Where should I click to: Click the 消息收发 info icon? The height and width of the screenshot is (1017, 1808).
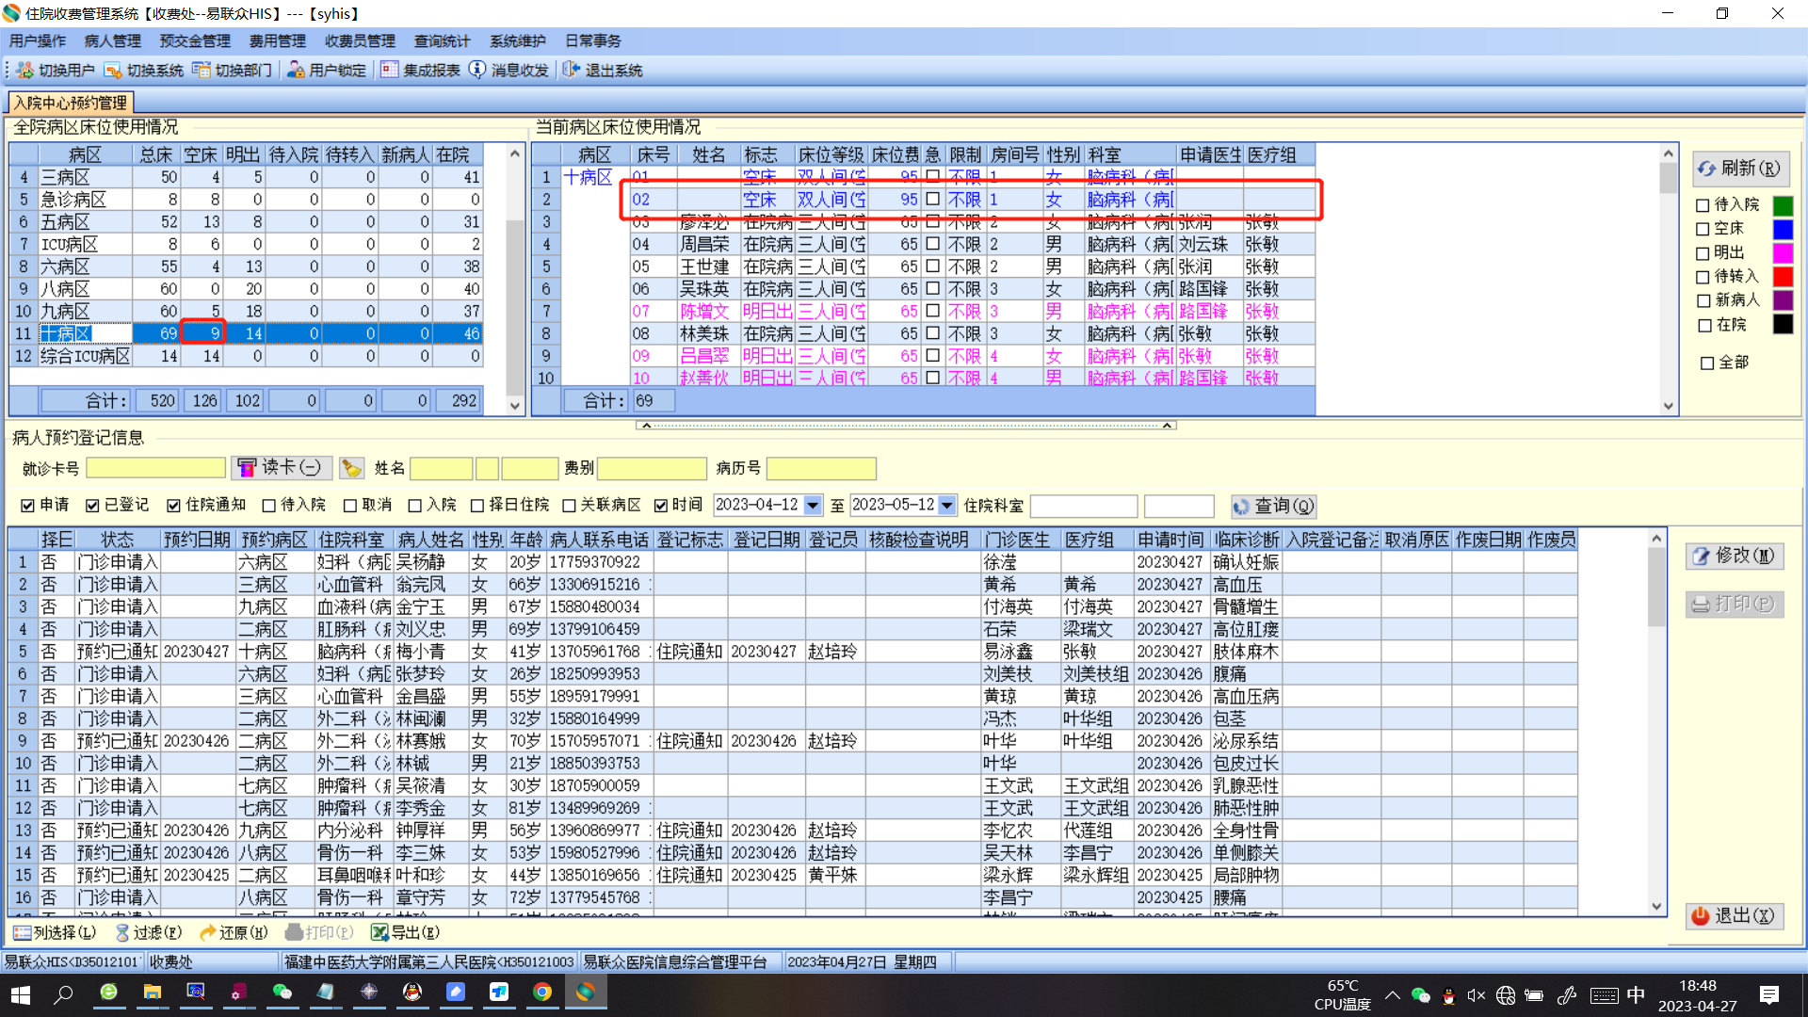point(477,71)
